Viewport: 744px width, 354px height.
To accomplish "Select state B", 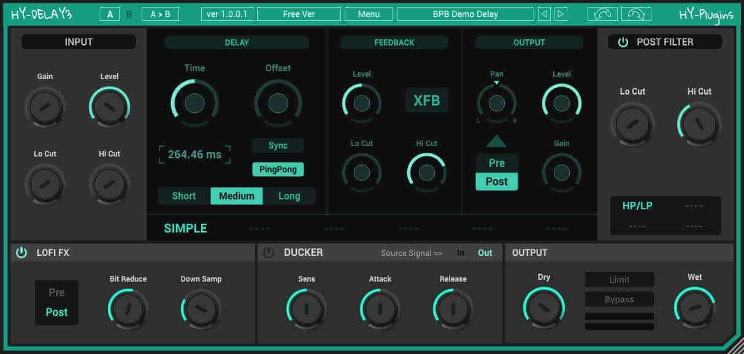I will tap(129, 14).
